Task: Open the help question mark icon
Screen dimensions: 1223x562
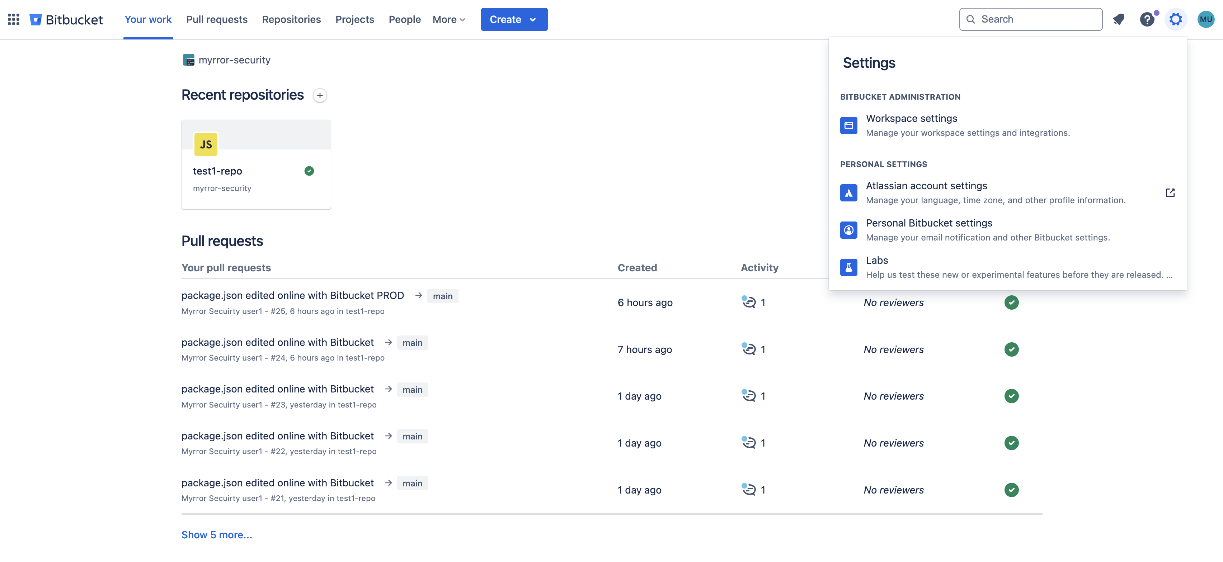Action: (x=1147, y=19)
